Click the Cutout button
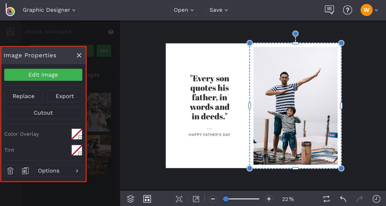This screenshot has width=386, height=206. point(43,113)
